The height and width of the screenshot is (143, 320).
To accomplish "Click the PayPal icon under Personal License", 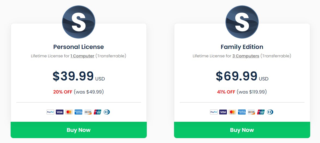I will (50, 112).
